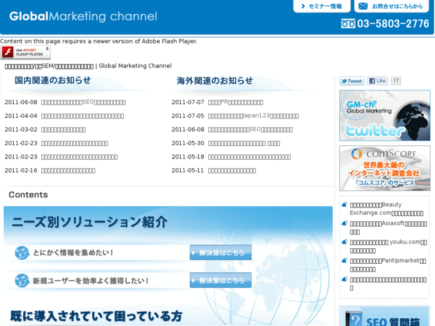The height and width of the screenshot is (326, 435).
Task: Click the Contents heading
Action: [x=28, y=195]
